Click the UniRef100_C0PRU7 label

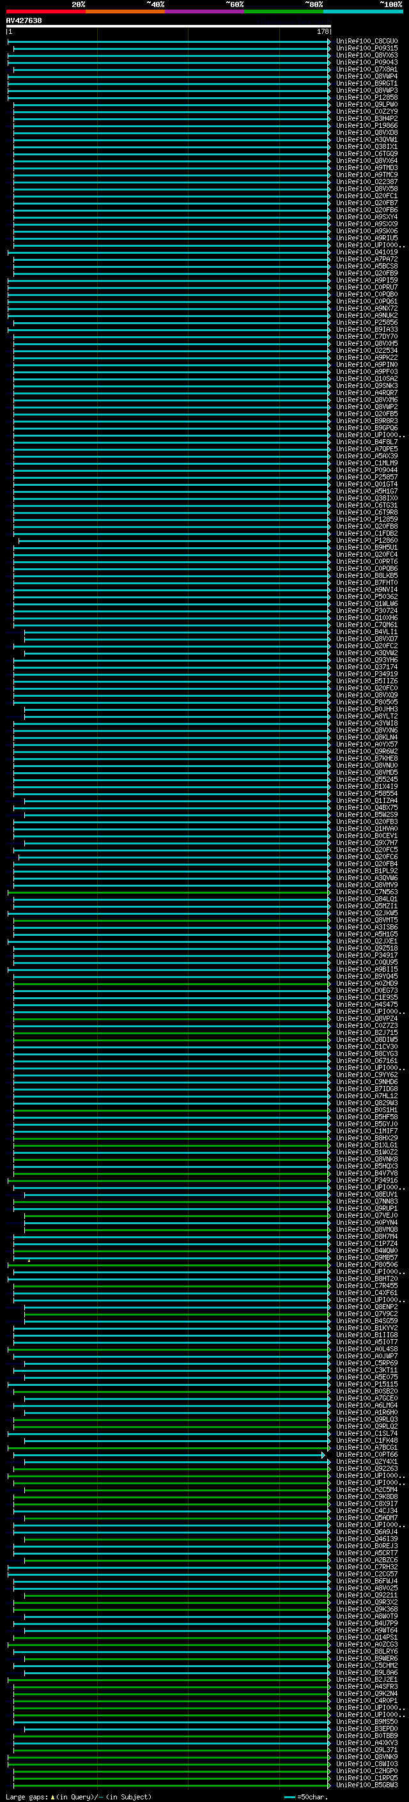pos(367,288)
